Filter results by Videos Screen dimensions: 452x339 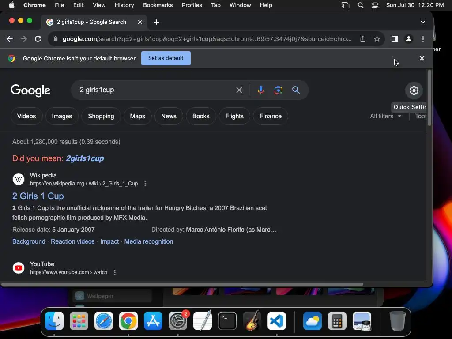coord(26,116)
